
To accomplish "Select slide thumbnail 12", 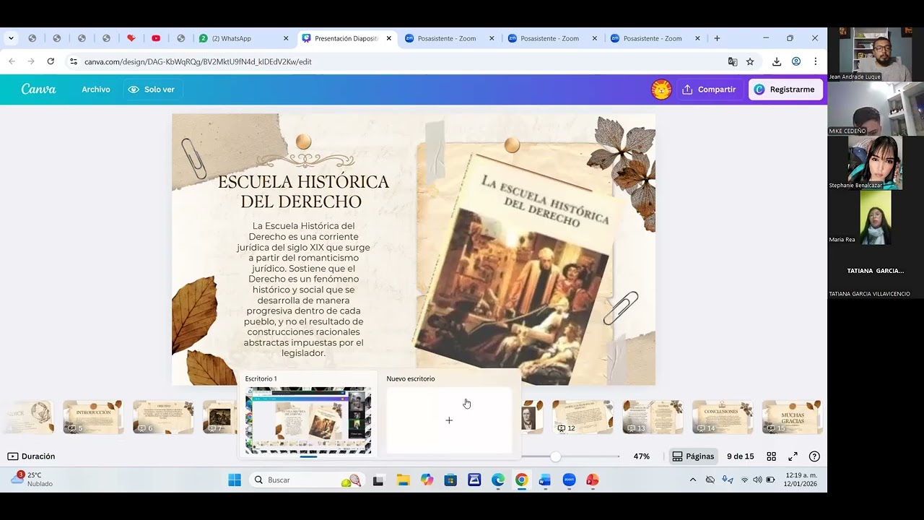I will pos(583,417).
